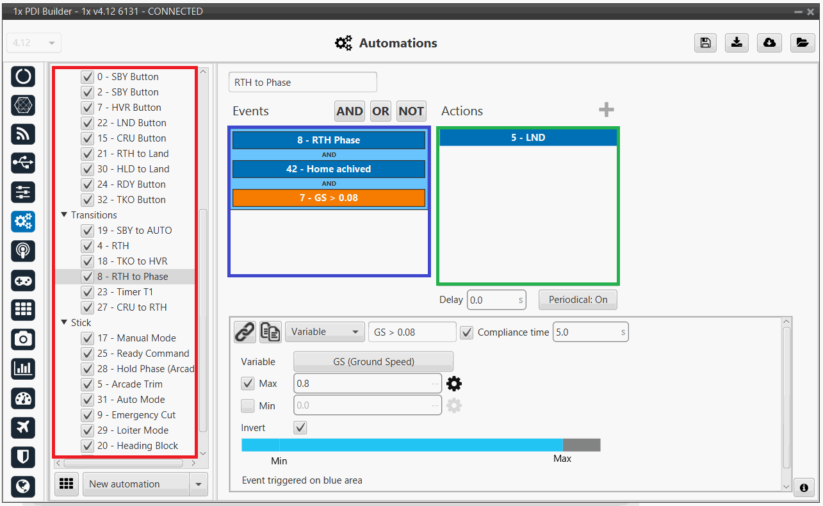Expand the New automation dropdown arrow

pyautogui.click(x=199, y=484)
